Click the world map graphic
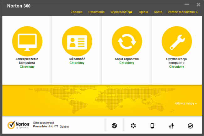The width and height of the screenshot is (204, 136). click(102, 100)
